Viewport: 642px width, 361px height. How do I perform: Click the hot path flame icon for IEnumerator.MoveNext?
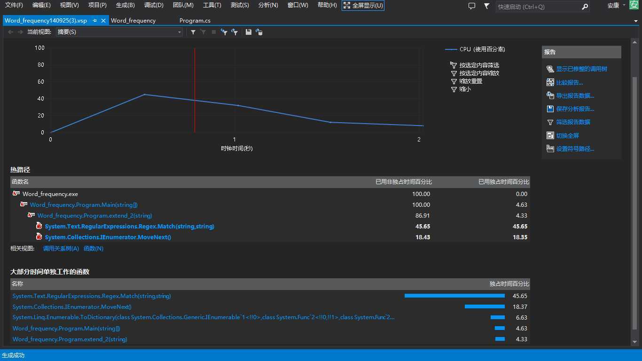39,237
